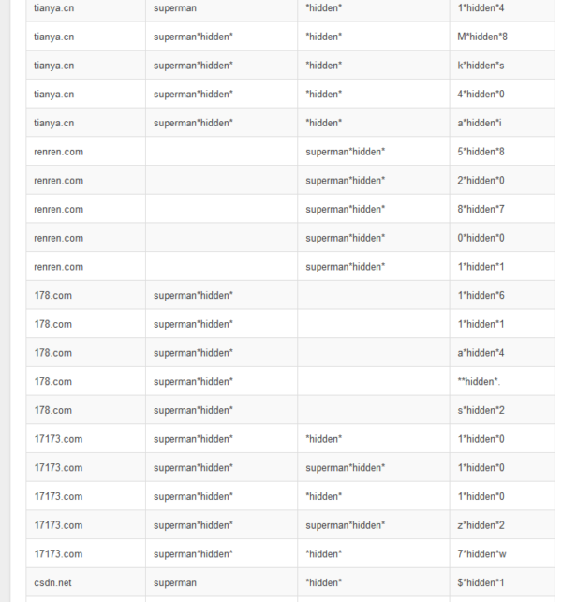Select the 7*hidden*w password cell
The image size is (562, 602).
[x=484, y=554]
